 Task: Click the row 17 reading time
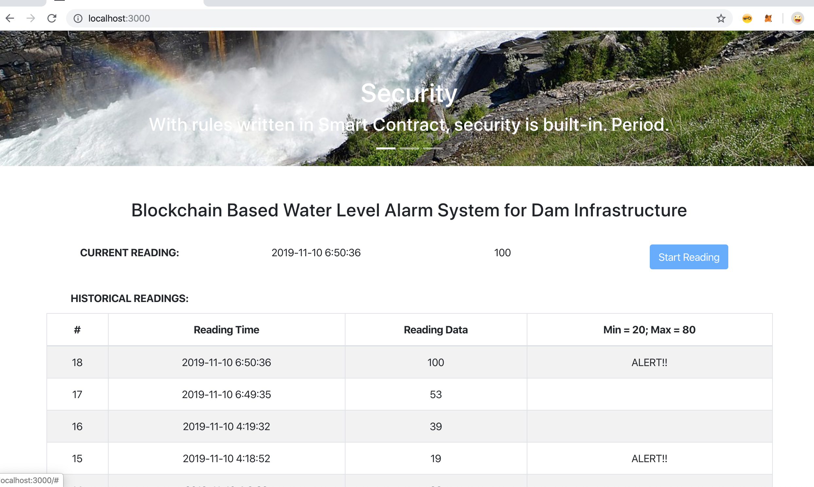[226, 395]
